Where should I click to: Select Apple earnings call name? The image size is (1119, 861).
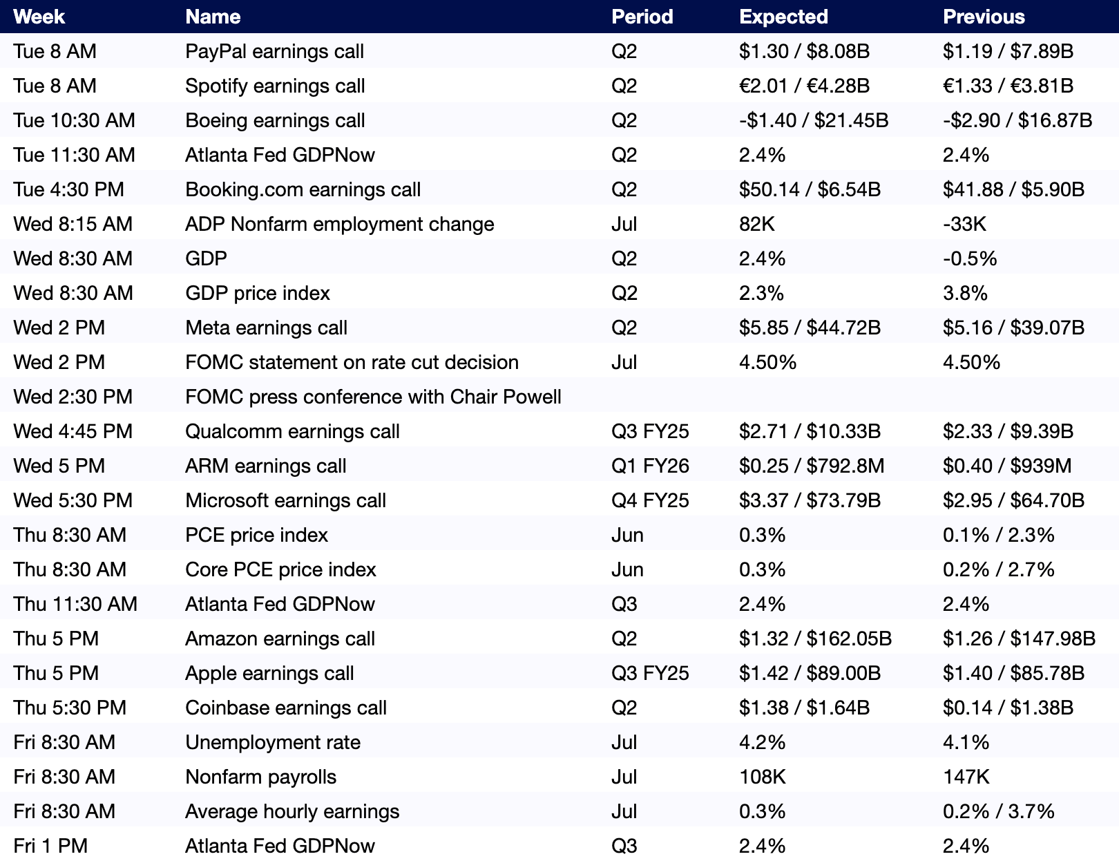269,673
